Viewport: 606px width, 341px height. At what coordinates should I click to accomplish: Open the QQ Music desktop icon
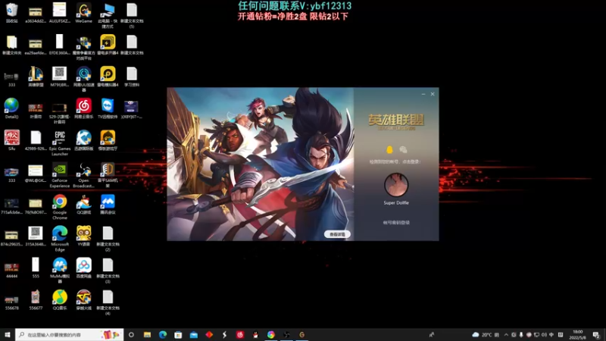tap(60, 299)
